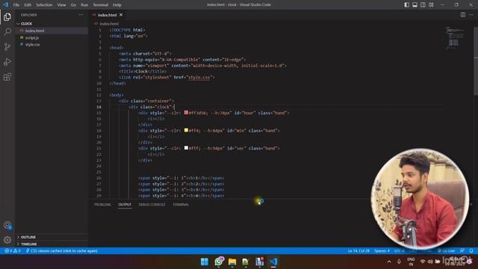Show hidden system tray icons

tap(389, 262)
